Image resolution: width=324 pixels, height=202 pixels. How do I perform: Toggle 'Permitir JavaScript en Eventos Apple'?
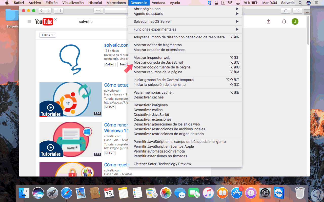185,146
